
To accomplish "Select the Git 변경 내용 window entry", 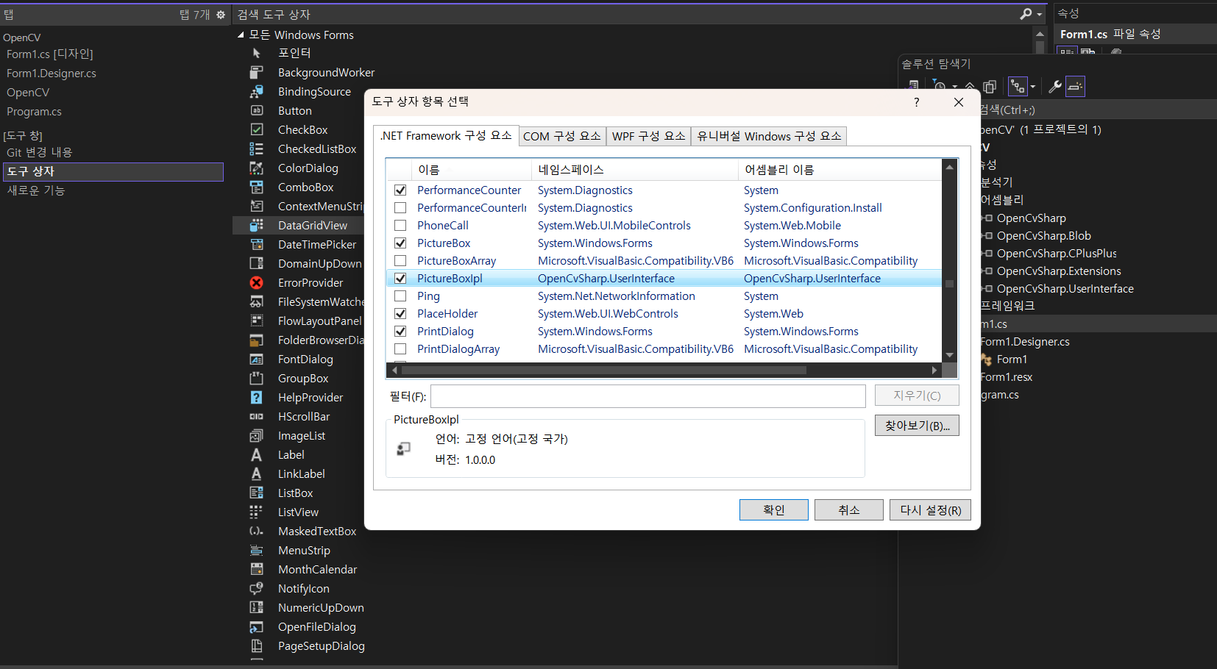I will pyautogui.click(x=40, y=152).
